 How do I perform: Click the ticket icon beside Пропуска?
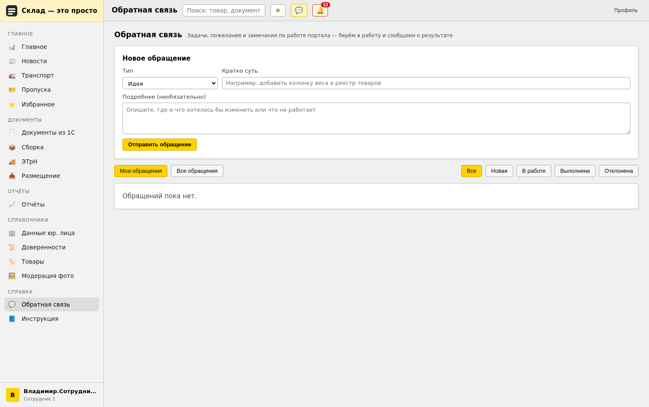pos(12,90)
